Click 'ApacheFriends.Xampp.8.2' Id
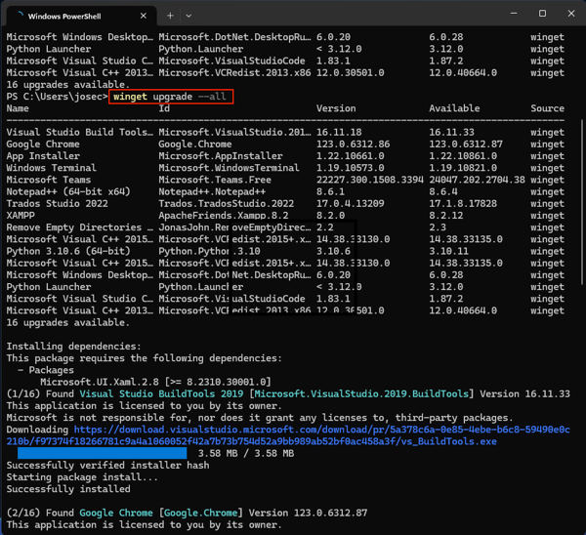 224,216
